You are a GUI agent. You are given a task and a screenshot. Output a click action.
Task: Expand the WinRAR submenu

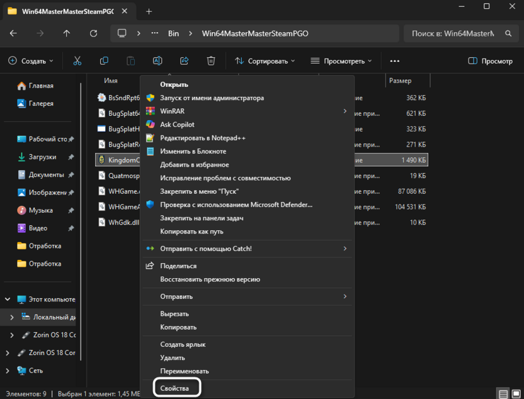[x=246, y=111]
